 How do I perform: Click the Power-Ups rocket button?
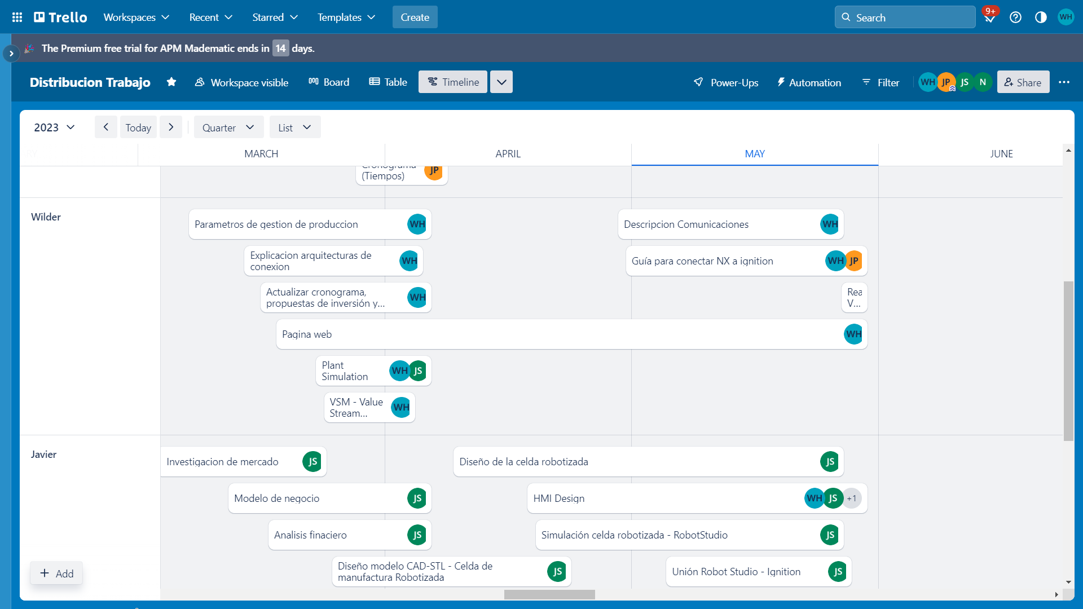coord(726,82)
